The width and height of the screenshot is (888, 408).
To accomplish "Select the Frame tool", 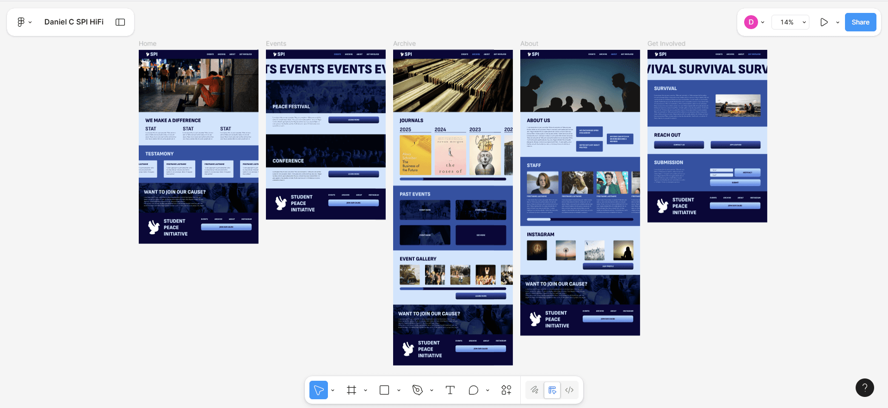I will point(351,390).
